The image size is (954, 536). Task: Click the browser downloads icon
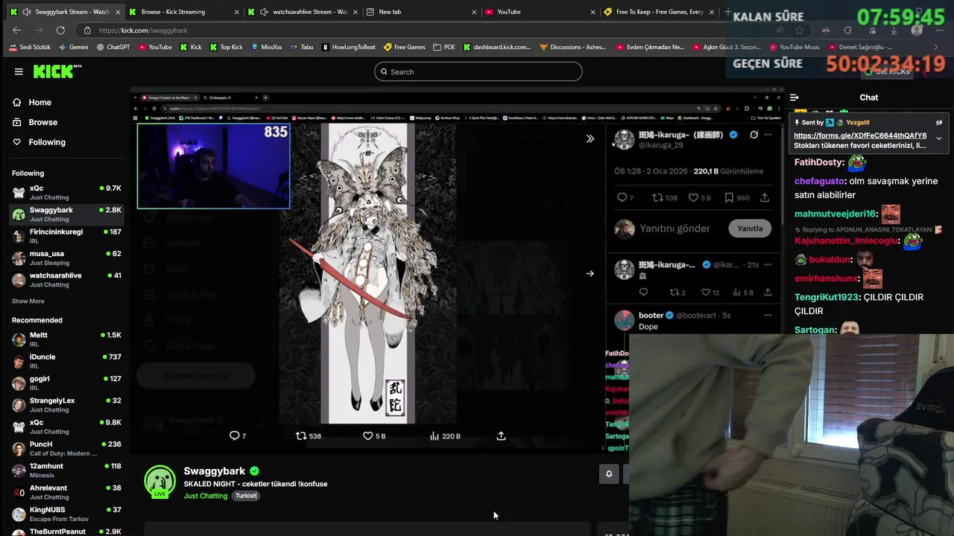point(894,31)
